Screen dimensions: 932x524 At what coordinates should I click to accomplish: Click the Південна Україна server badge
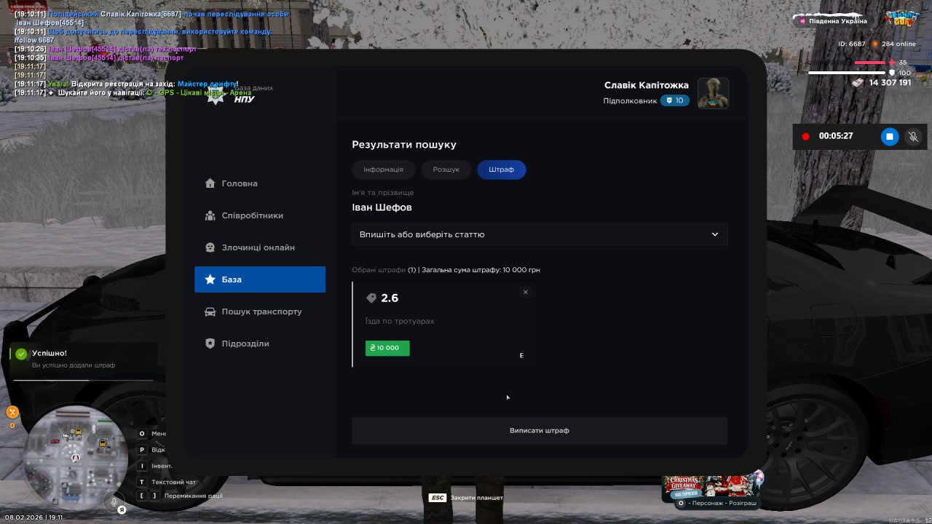pos(833,21)
